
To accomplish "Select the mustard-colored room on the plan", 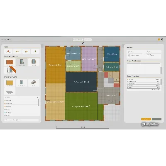I will click(55, 65).
